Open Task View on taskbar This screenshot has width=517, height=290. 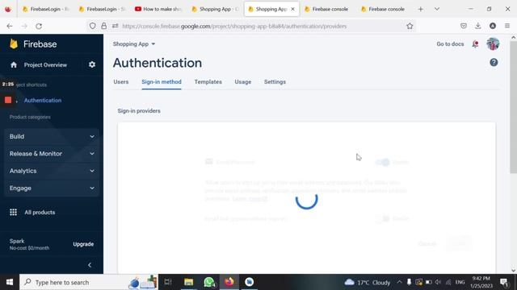tap(168, 282)
